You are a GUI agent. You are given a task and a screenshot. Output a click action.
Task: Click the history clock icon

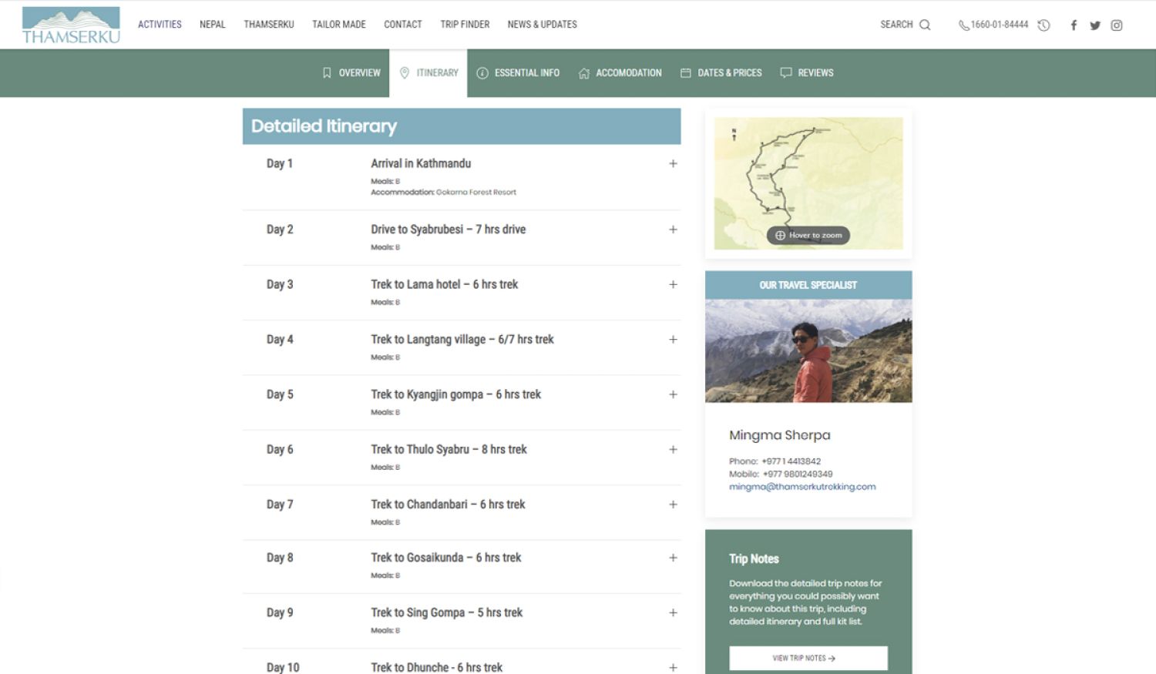(x=1043, y=25)
